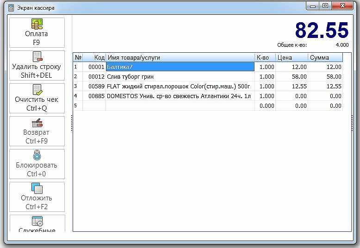Click price 12.55 in Цена column

[x=292, y=87]
